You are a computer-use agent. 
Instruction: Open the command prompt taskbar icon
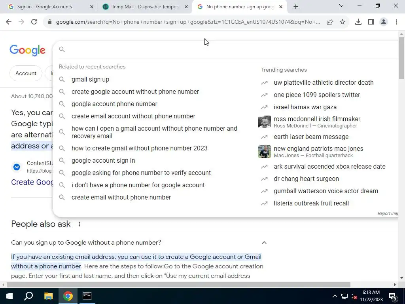tap(87, 296)
